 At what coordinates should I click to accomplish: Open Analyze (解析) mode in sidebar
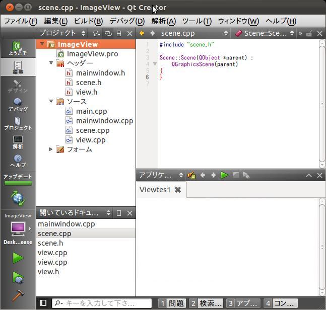(x=18, y=142)
